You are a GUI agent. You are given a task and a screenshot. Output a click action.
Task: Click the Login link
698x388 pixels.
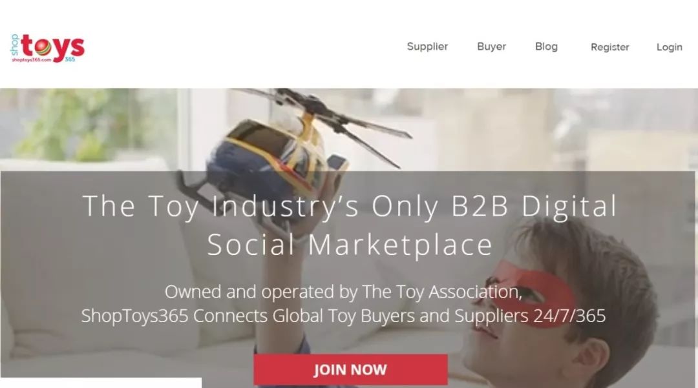(669, 47)
